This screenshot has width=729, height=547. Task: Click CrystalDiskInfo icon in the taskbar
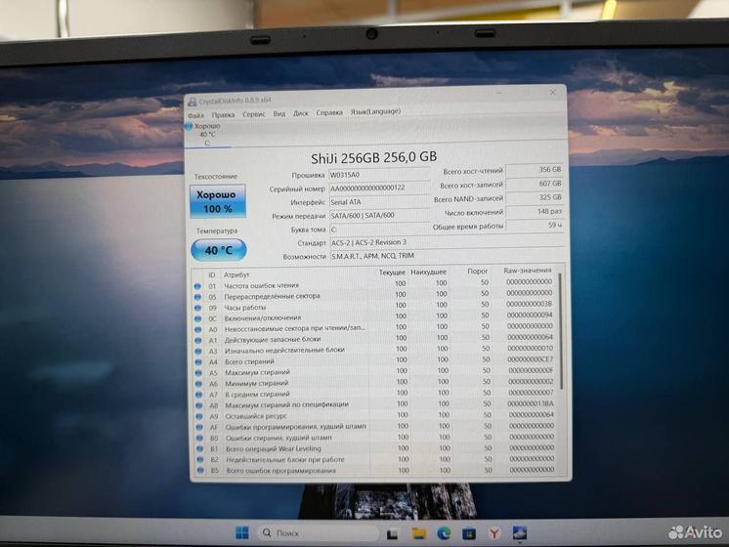tap(519, 532)
